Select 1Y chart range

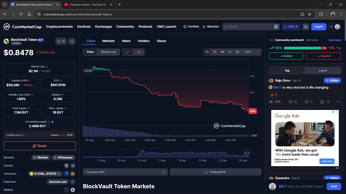coord(230,52)
